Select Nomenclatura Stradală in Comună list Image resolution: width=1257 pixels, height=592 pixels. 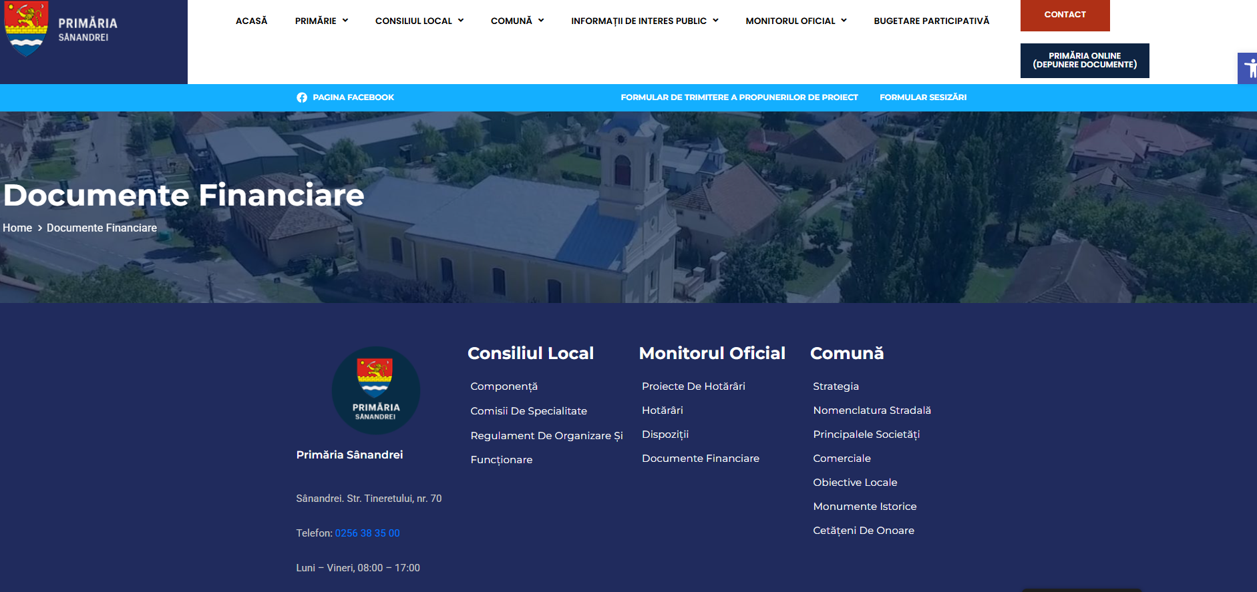(872, 410)
